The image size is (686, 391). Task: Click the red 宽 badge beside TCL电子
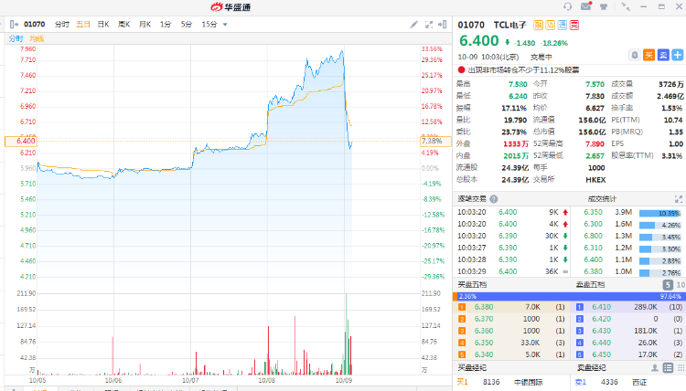[x=574, y=25]
